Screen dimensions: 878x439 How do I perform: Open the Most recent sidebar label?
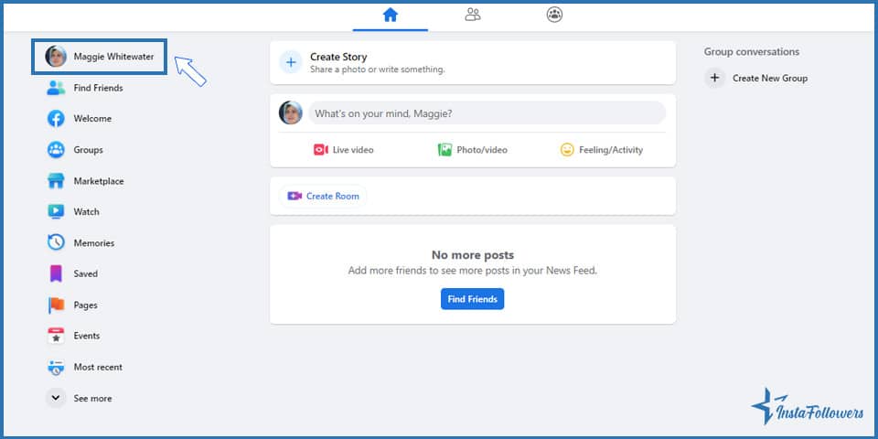click(98, 368)
